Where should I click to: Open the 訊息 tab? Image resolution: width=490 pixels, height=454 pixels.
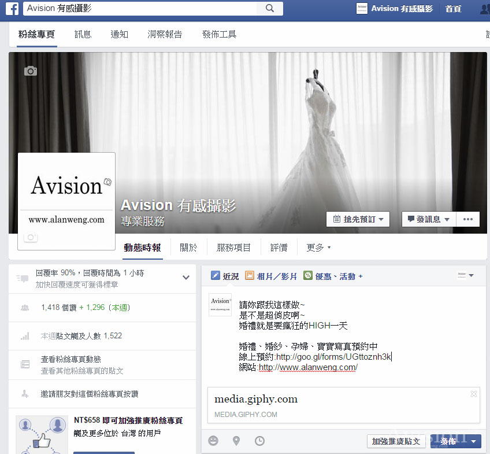pos(83,34)
